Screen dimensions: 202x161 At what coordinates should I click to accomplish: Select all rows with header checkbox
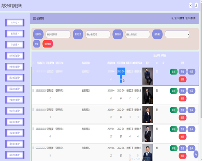pyautogui.click(x=33, y=63)
